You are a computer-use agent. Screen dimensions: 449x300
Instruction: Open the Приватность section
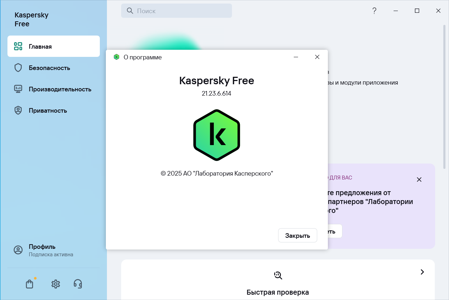tap(48, 111)
